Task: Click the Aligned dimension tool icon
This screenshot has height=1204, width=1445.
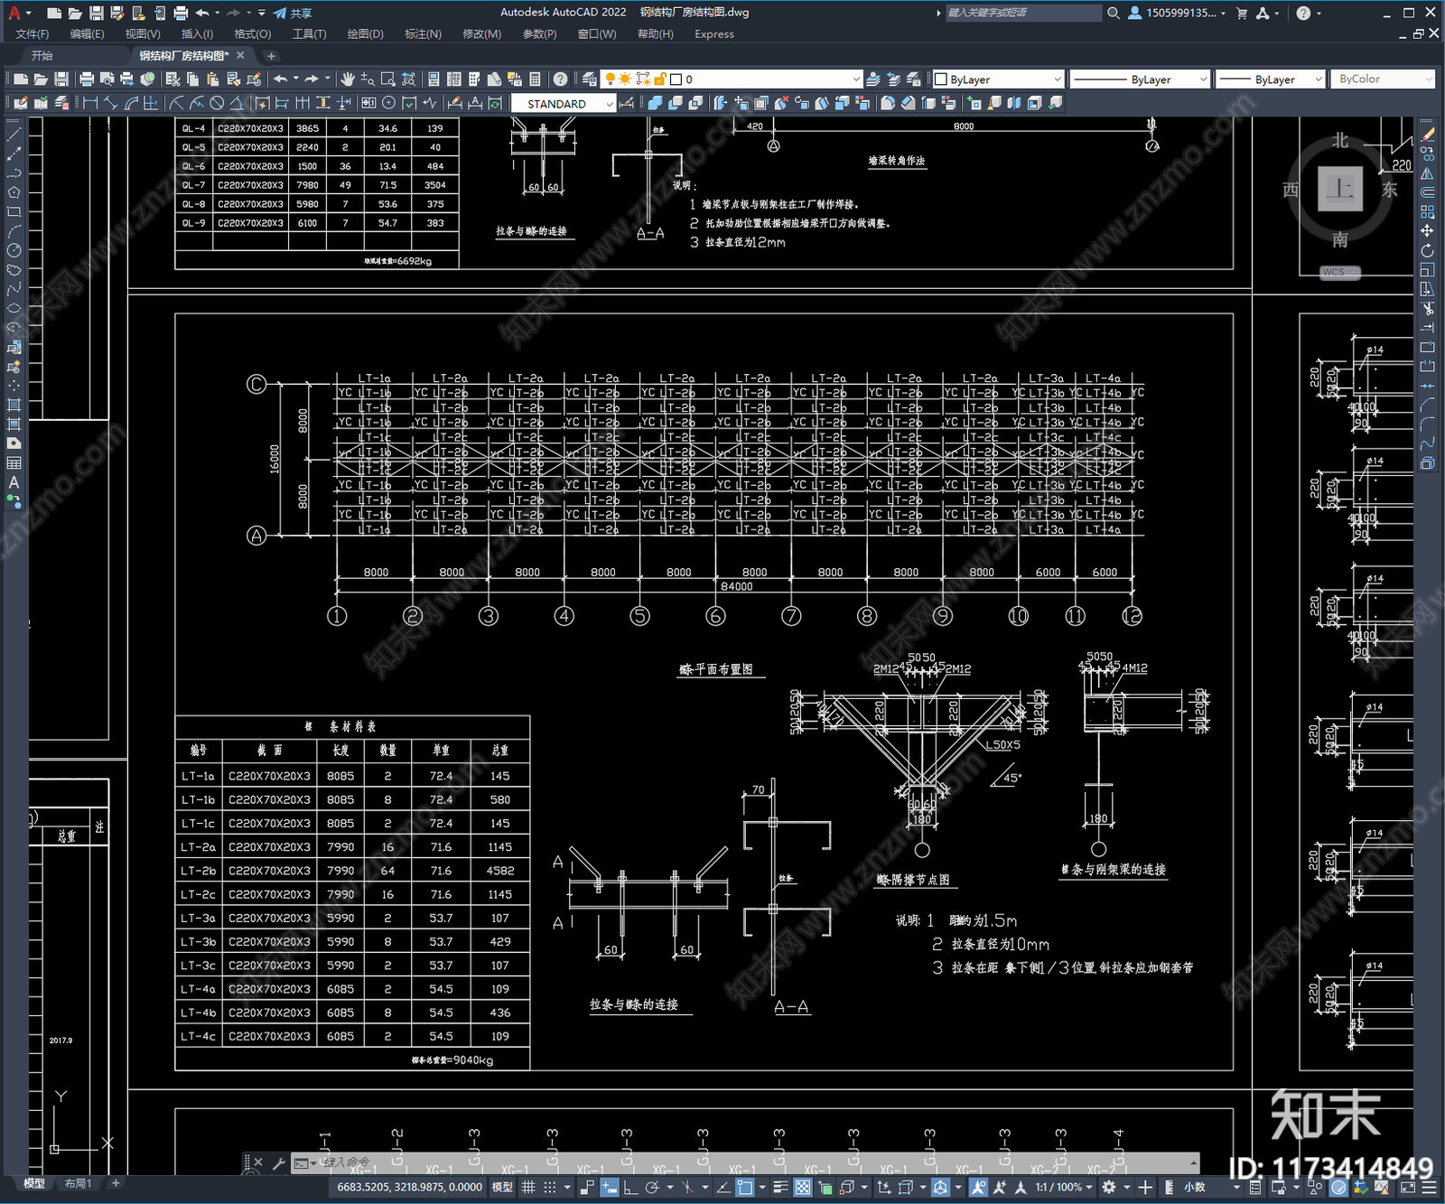Action: click(110, 103)
